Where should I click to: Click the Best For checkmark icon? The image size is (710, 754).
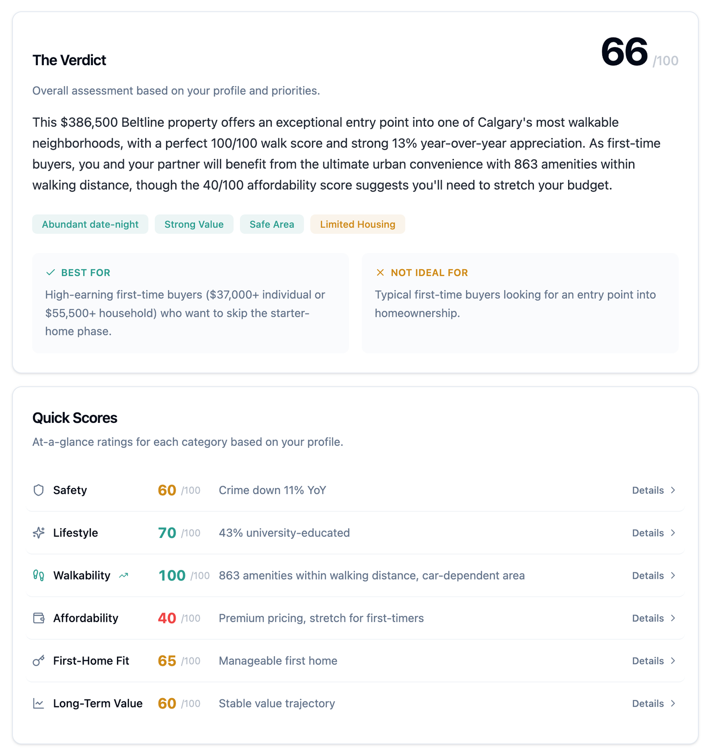click(50, 272)
